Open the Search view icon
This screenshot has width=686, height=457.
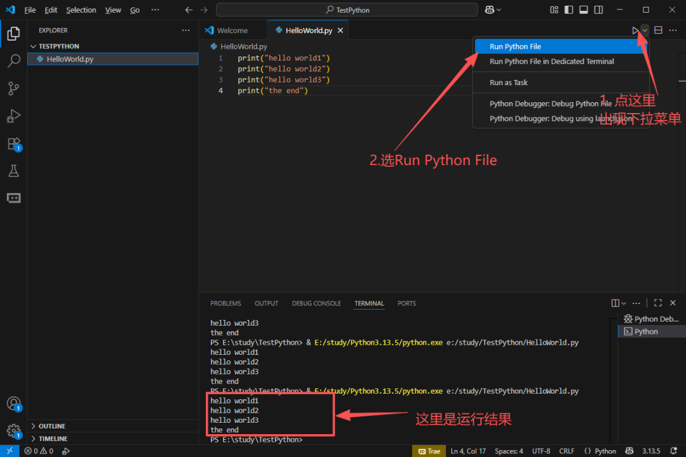[13, 61]
